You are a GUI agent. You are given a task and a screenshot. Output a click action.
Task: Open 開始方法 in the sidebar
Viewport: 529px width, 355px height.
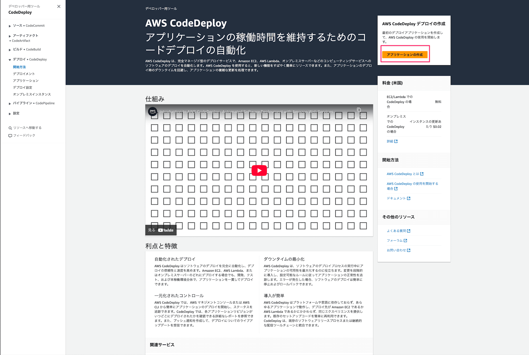(19, 67)
